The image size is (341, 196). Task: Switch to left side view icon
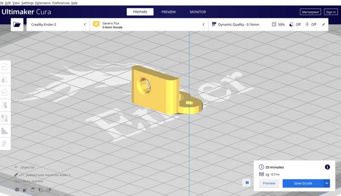pyautogui.click(x=40, y=190)
